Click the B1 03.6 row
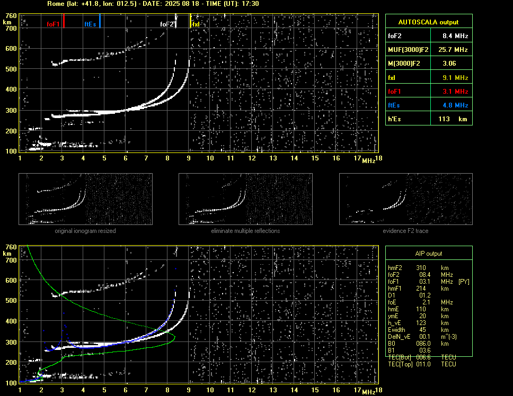Viewport: 513px width, 396px height. point(409,350)
